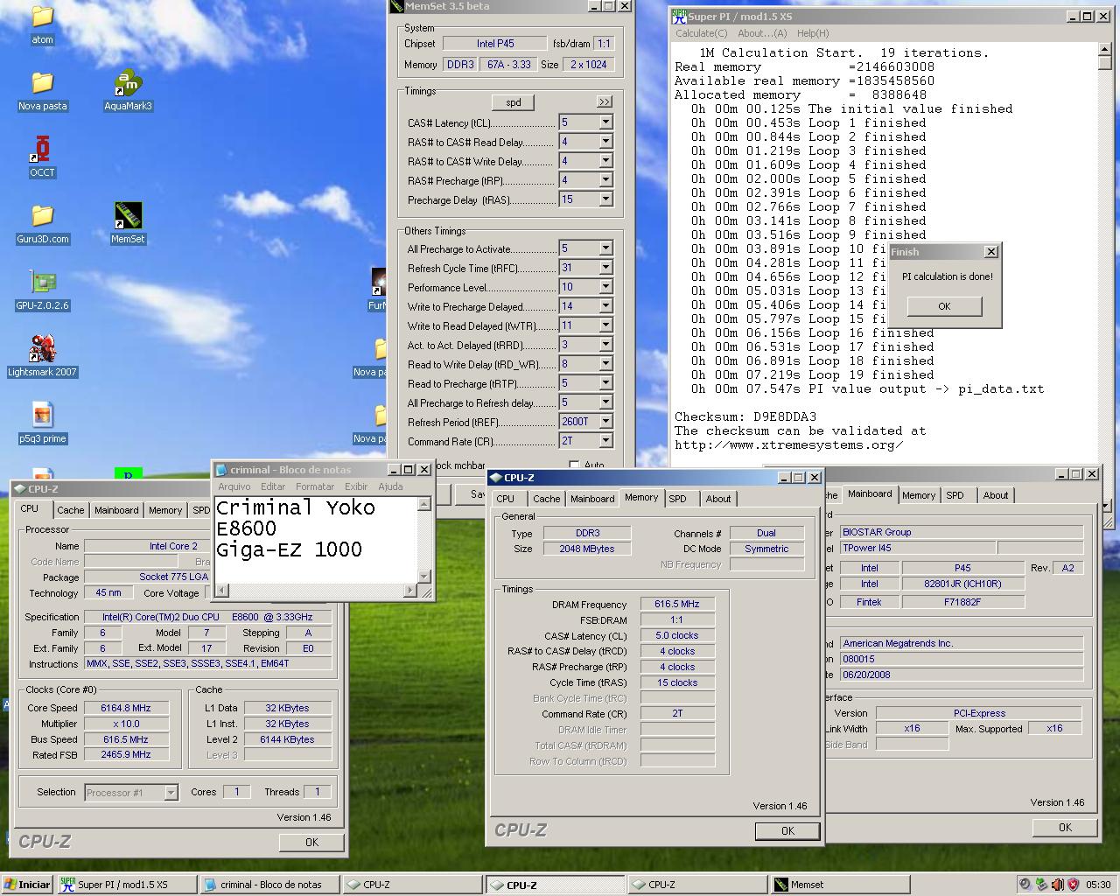
Task: Click the Core Speed 6164.8 MHz value
Action: point(126,708)
